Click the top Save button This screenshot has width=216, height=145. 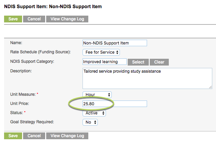(13, 19)
